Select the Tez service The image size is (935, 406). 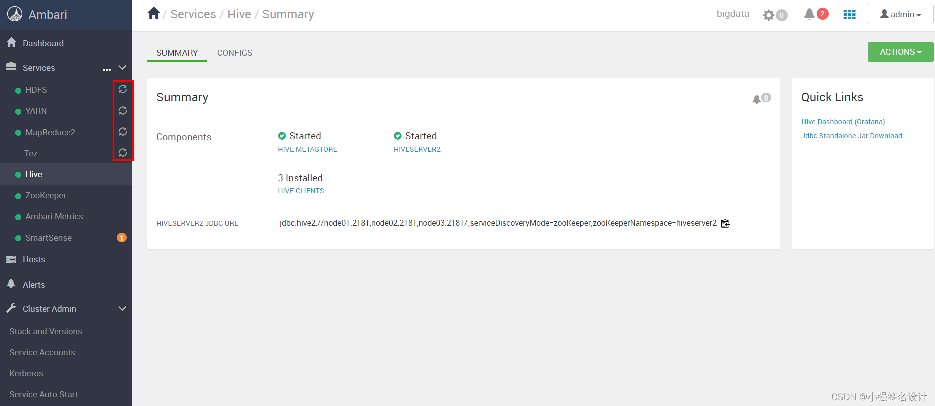click(31, 153)
